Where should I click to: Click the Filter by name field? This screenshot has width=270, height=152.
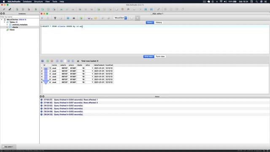tap(20, 17)
